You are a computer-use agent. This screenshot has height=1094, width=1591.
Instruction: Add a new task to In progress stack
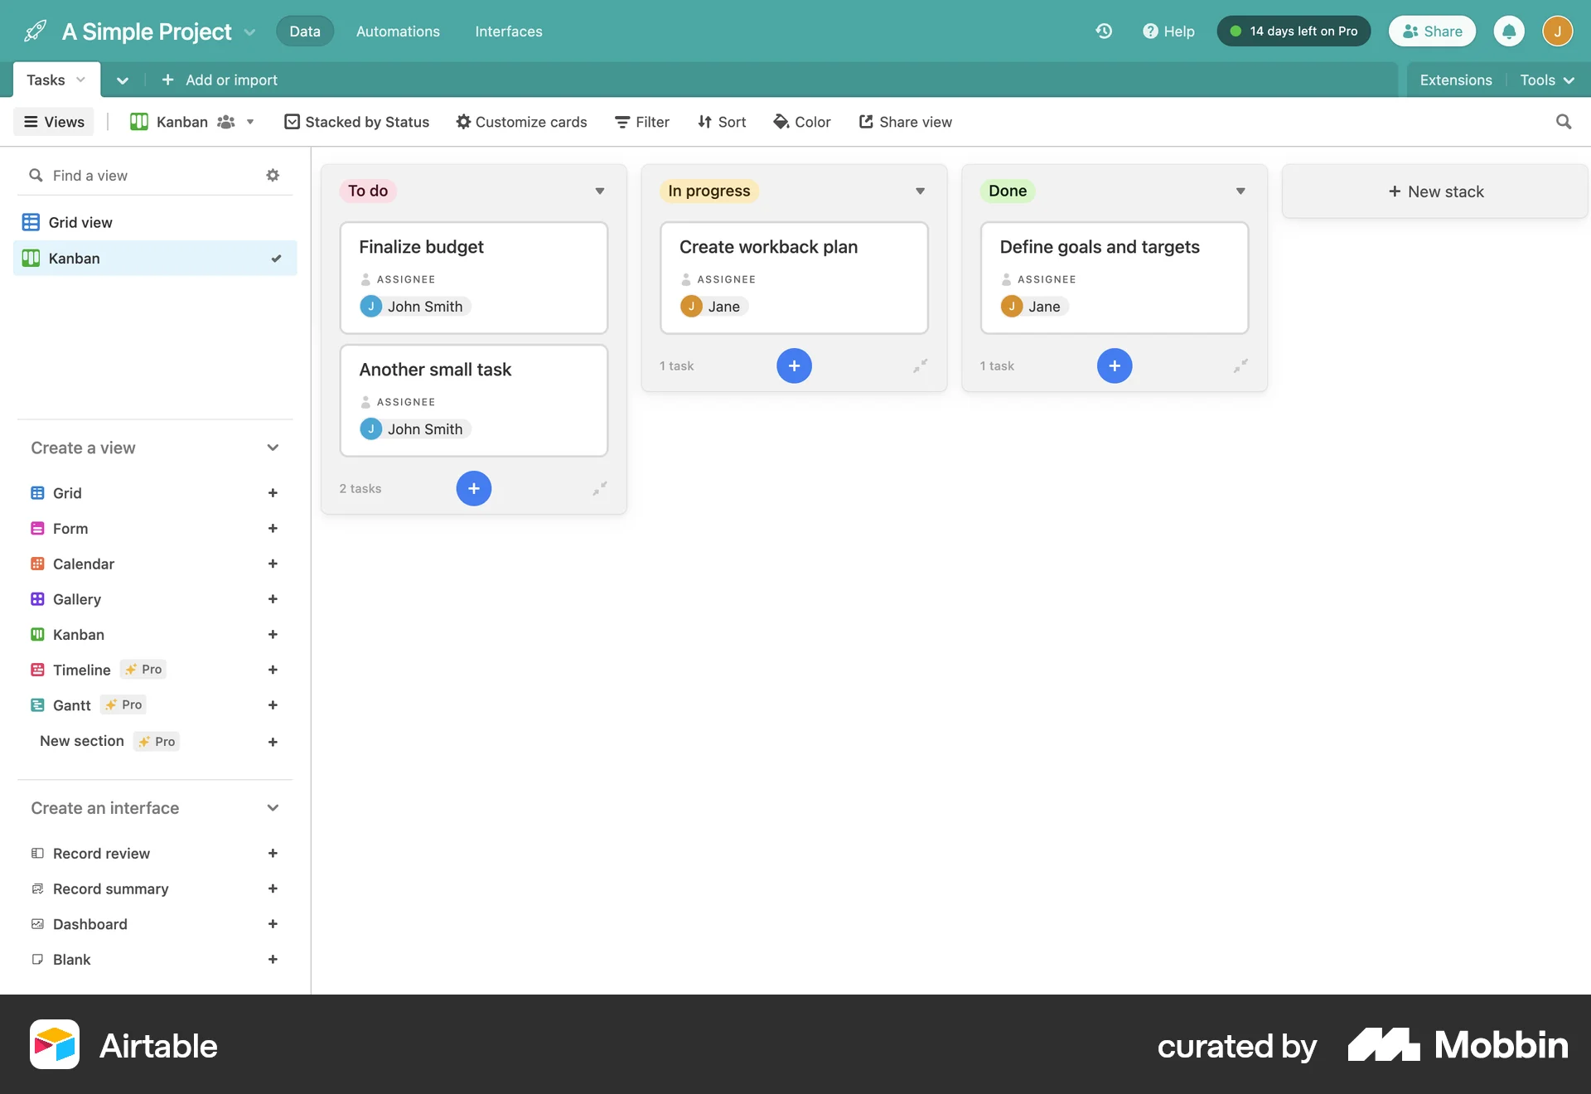point(794,365)
